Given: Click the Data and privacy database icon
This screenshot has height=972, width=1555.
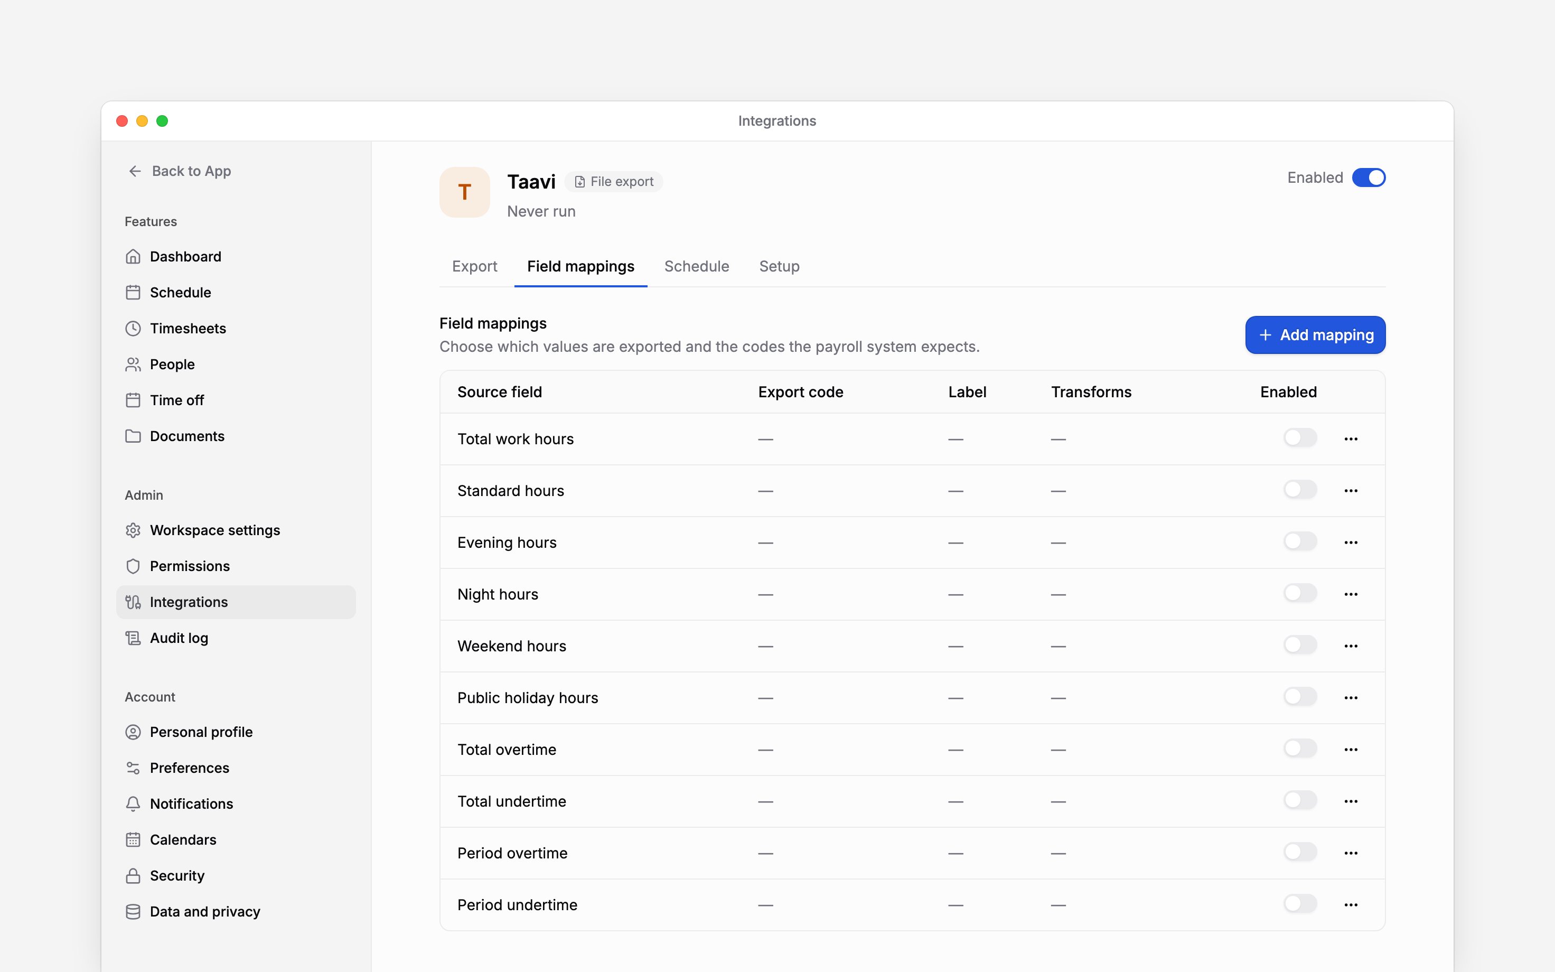Looking at the screenshot, I should click(133, 912).
